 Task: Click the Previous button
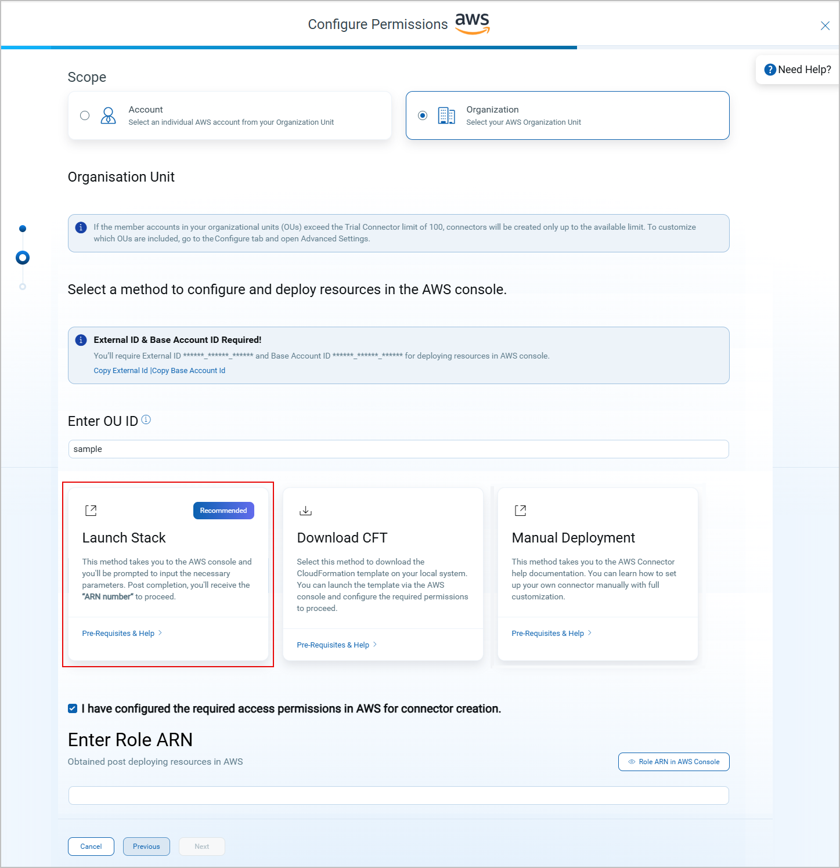[x=146, y=847]
